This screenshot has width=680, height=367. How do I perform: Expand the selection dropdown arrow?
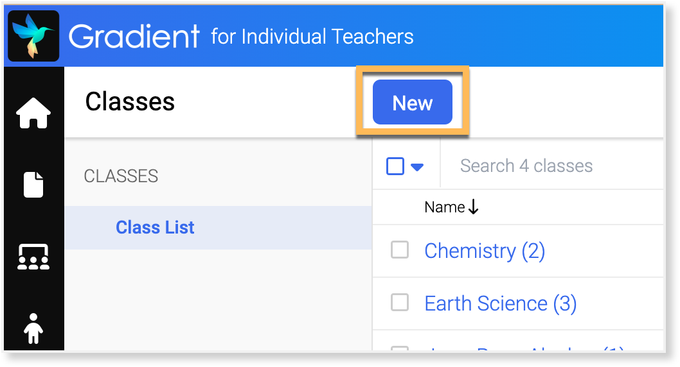[x=417, y=167]
